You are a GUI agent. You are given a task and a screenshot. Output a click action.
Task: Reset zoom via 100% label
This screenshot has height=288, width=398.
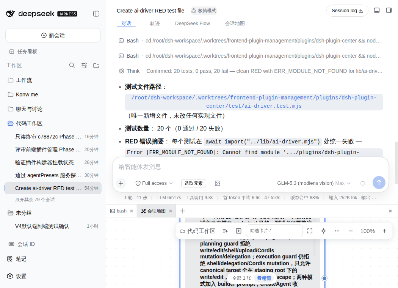[x=368, y=231]
